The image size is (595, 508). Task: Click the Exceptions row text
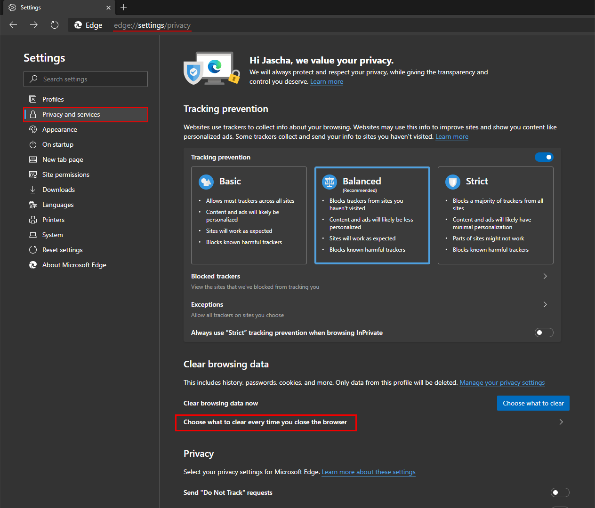(207, 304)
